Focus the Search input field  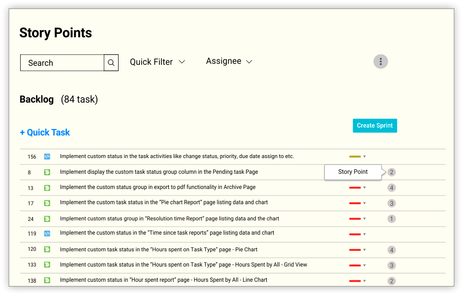(x=62, y=63)
